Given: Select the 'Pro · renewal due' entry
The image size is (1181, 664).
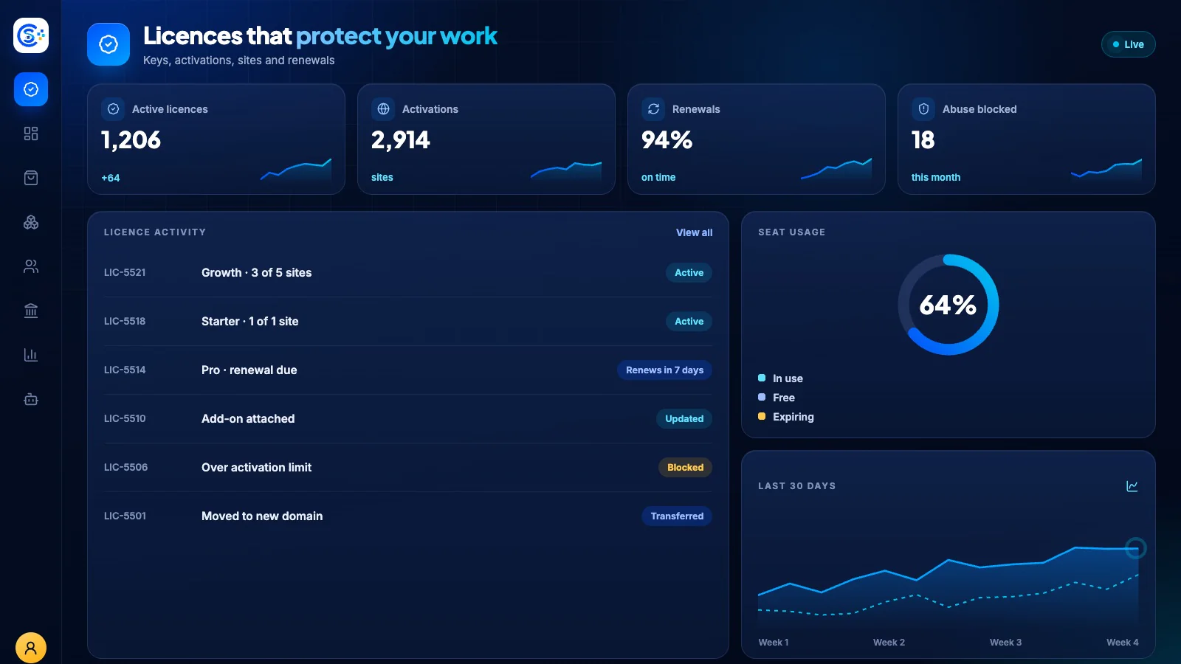Looking at the screenshot, I should [249, 370].
